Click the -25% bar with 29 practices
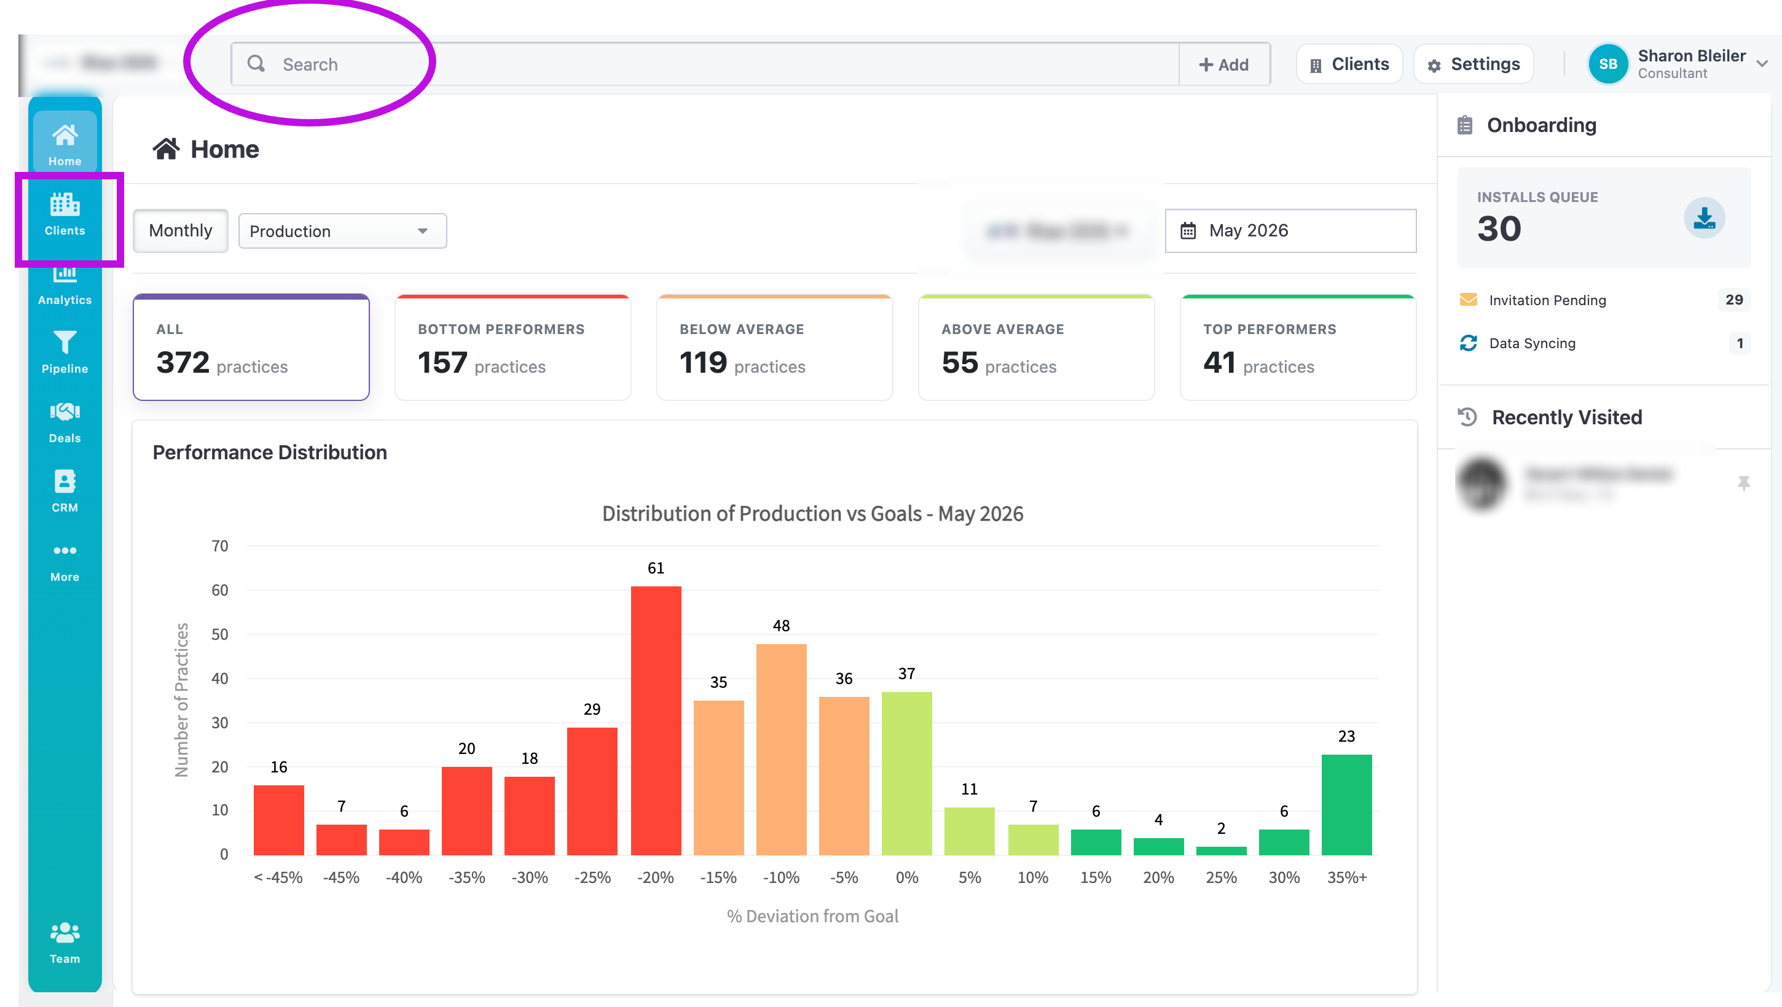Image resolution: width=1782 pixels, height=1007 pixels. [x=592, y=791]
